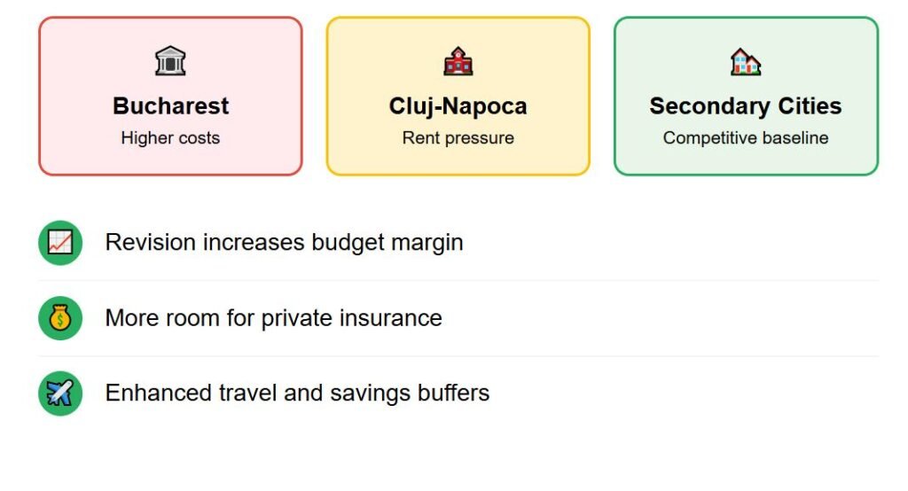
Task: Click the "Competitive baseline" subtitle
Action: coord(746,138)
